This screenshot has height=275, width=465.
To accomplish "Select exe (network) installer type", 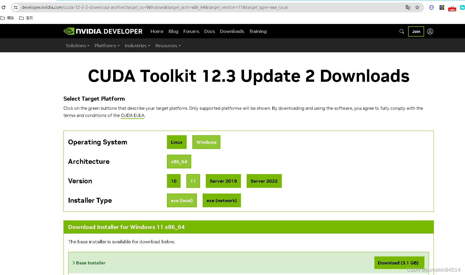I will [x=222, y=200].
